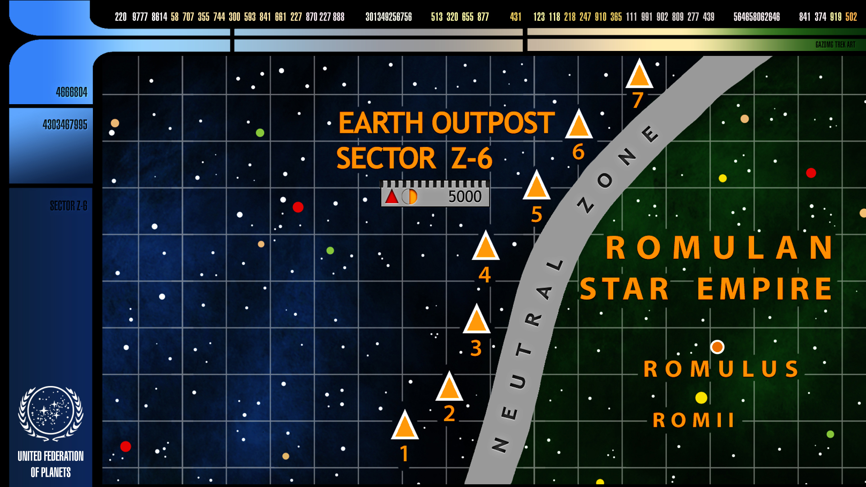Viewport: 866px width, 487px height.
Task: Click the UNITED FEDERATION OF PLANETS text
Action: tap(51, 464)
